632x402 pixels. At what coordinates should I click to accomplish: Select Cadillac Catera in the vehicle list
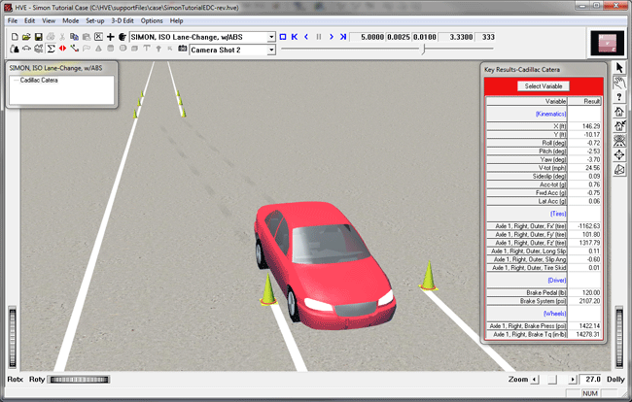39,81
